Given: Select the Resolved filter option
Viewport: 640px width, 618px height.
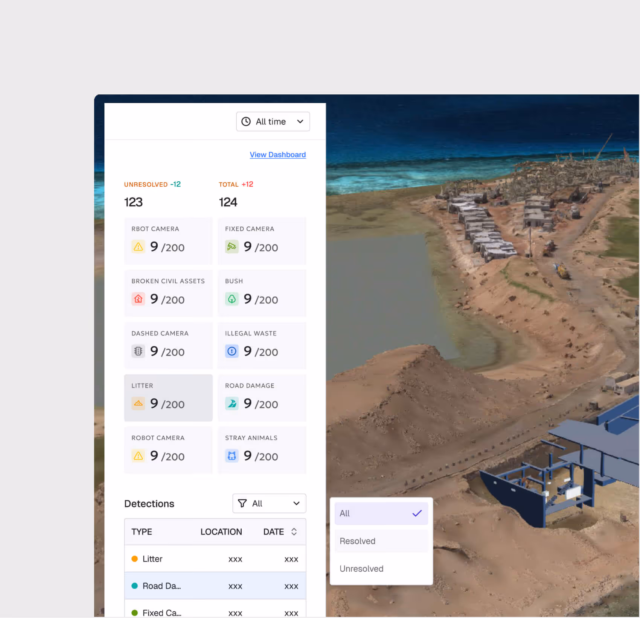Looking at the screenshot, I should click(x=381, y=541).
